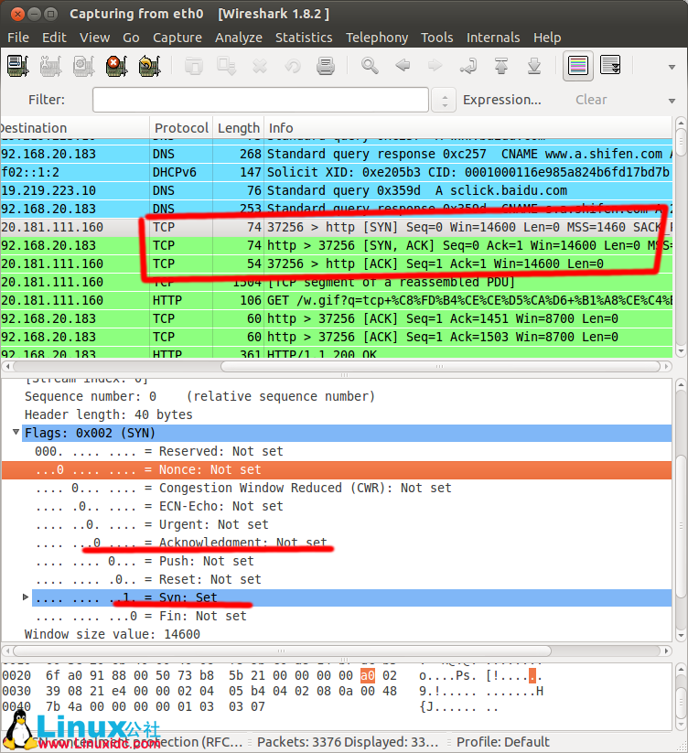Select the [SYN, ACK] packet row
This screenshot has height=753, width=688.
(x=336, y=245)
